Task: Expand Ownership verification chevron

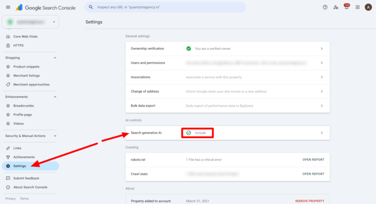Action: coord(322,48)
